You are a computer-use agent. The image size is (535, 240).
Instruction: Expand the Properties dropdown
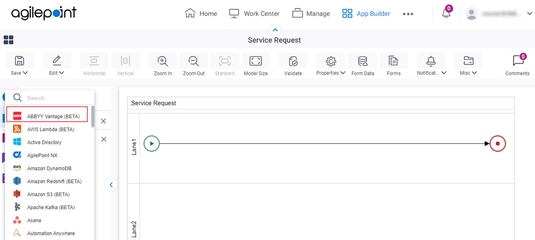(331, 65)
